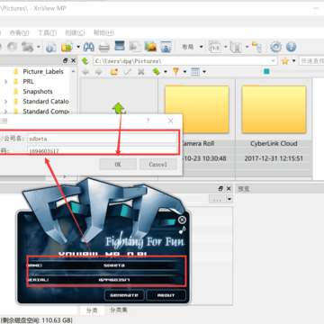Switch to the 分类集 tab
The image size is (324, 324).
coord(119,310)
